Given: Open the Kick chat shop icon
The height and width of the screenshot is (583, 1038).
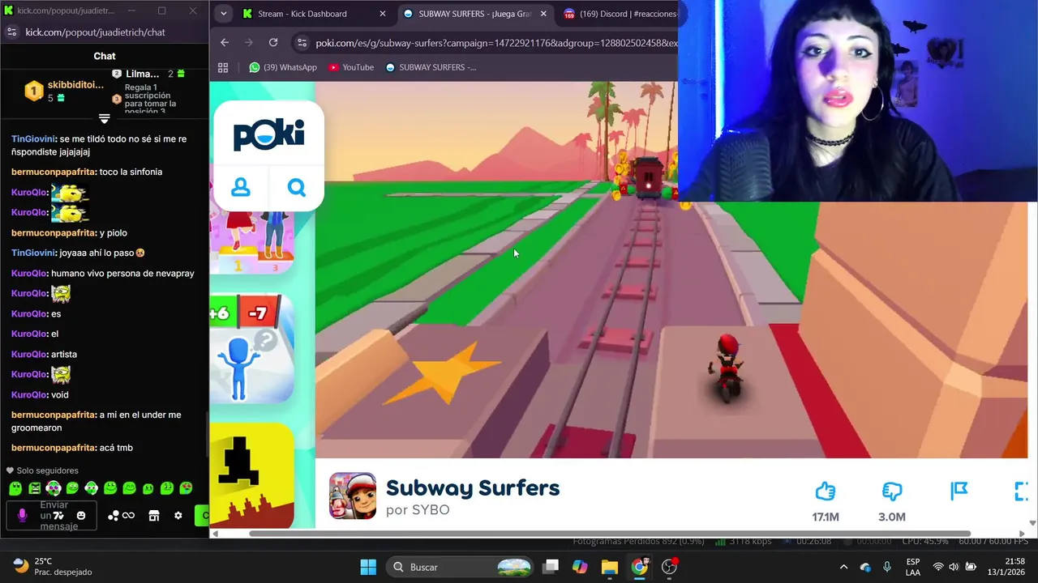Looking at the screenshot, I should pos(153,516).
